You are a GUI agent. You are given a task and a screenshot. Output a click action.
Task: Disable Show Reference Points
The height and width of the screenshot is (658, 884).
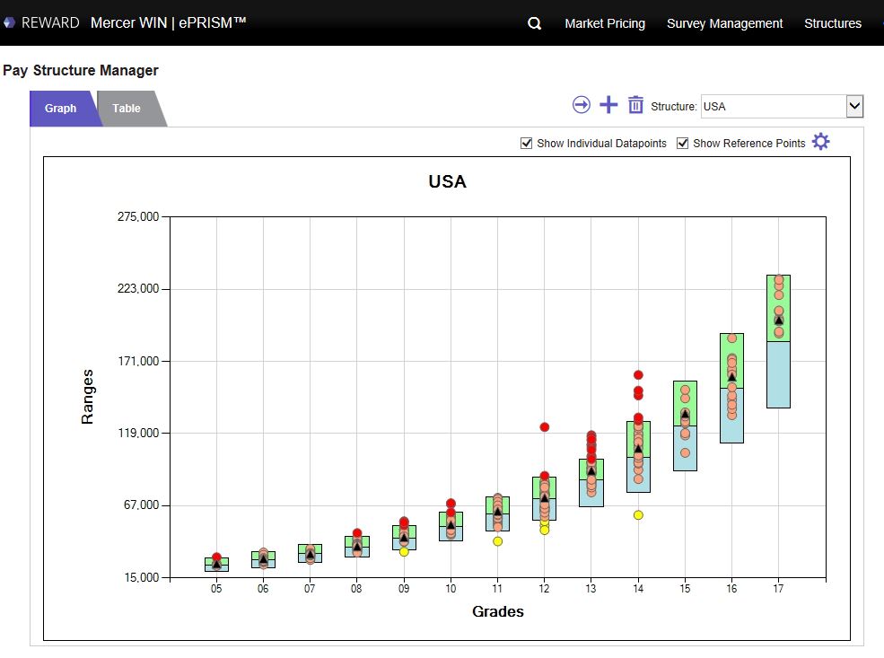point(683,143)
